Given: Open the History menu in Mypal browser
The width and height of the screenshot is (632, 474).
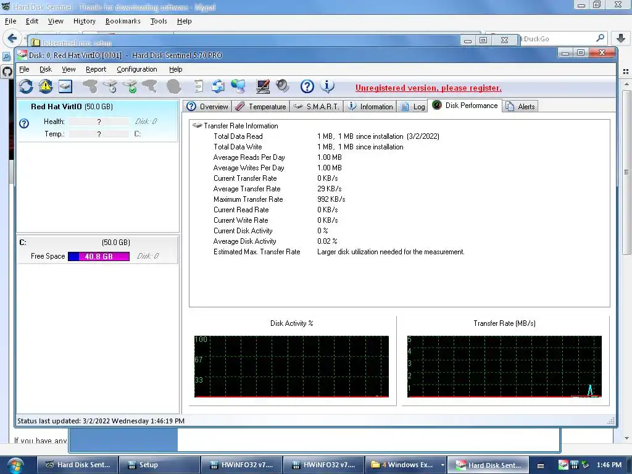Looking at the screenshot, I should pyautogui.click(x=84, y=21).
